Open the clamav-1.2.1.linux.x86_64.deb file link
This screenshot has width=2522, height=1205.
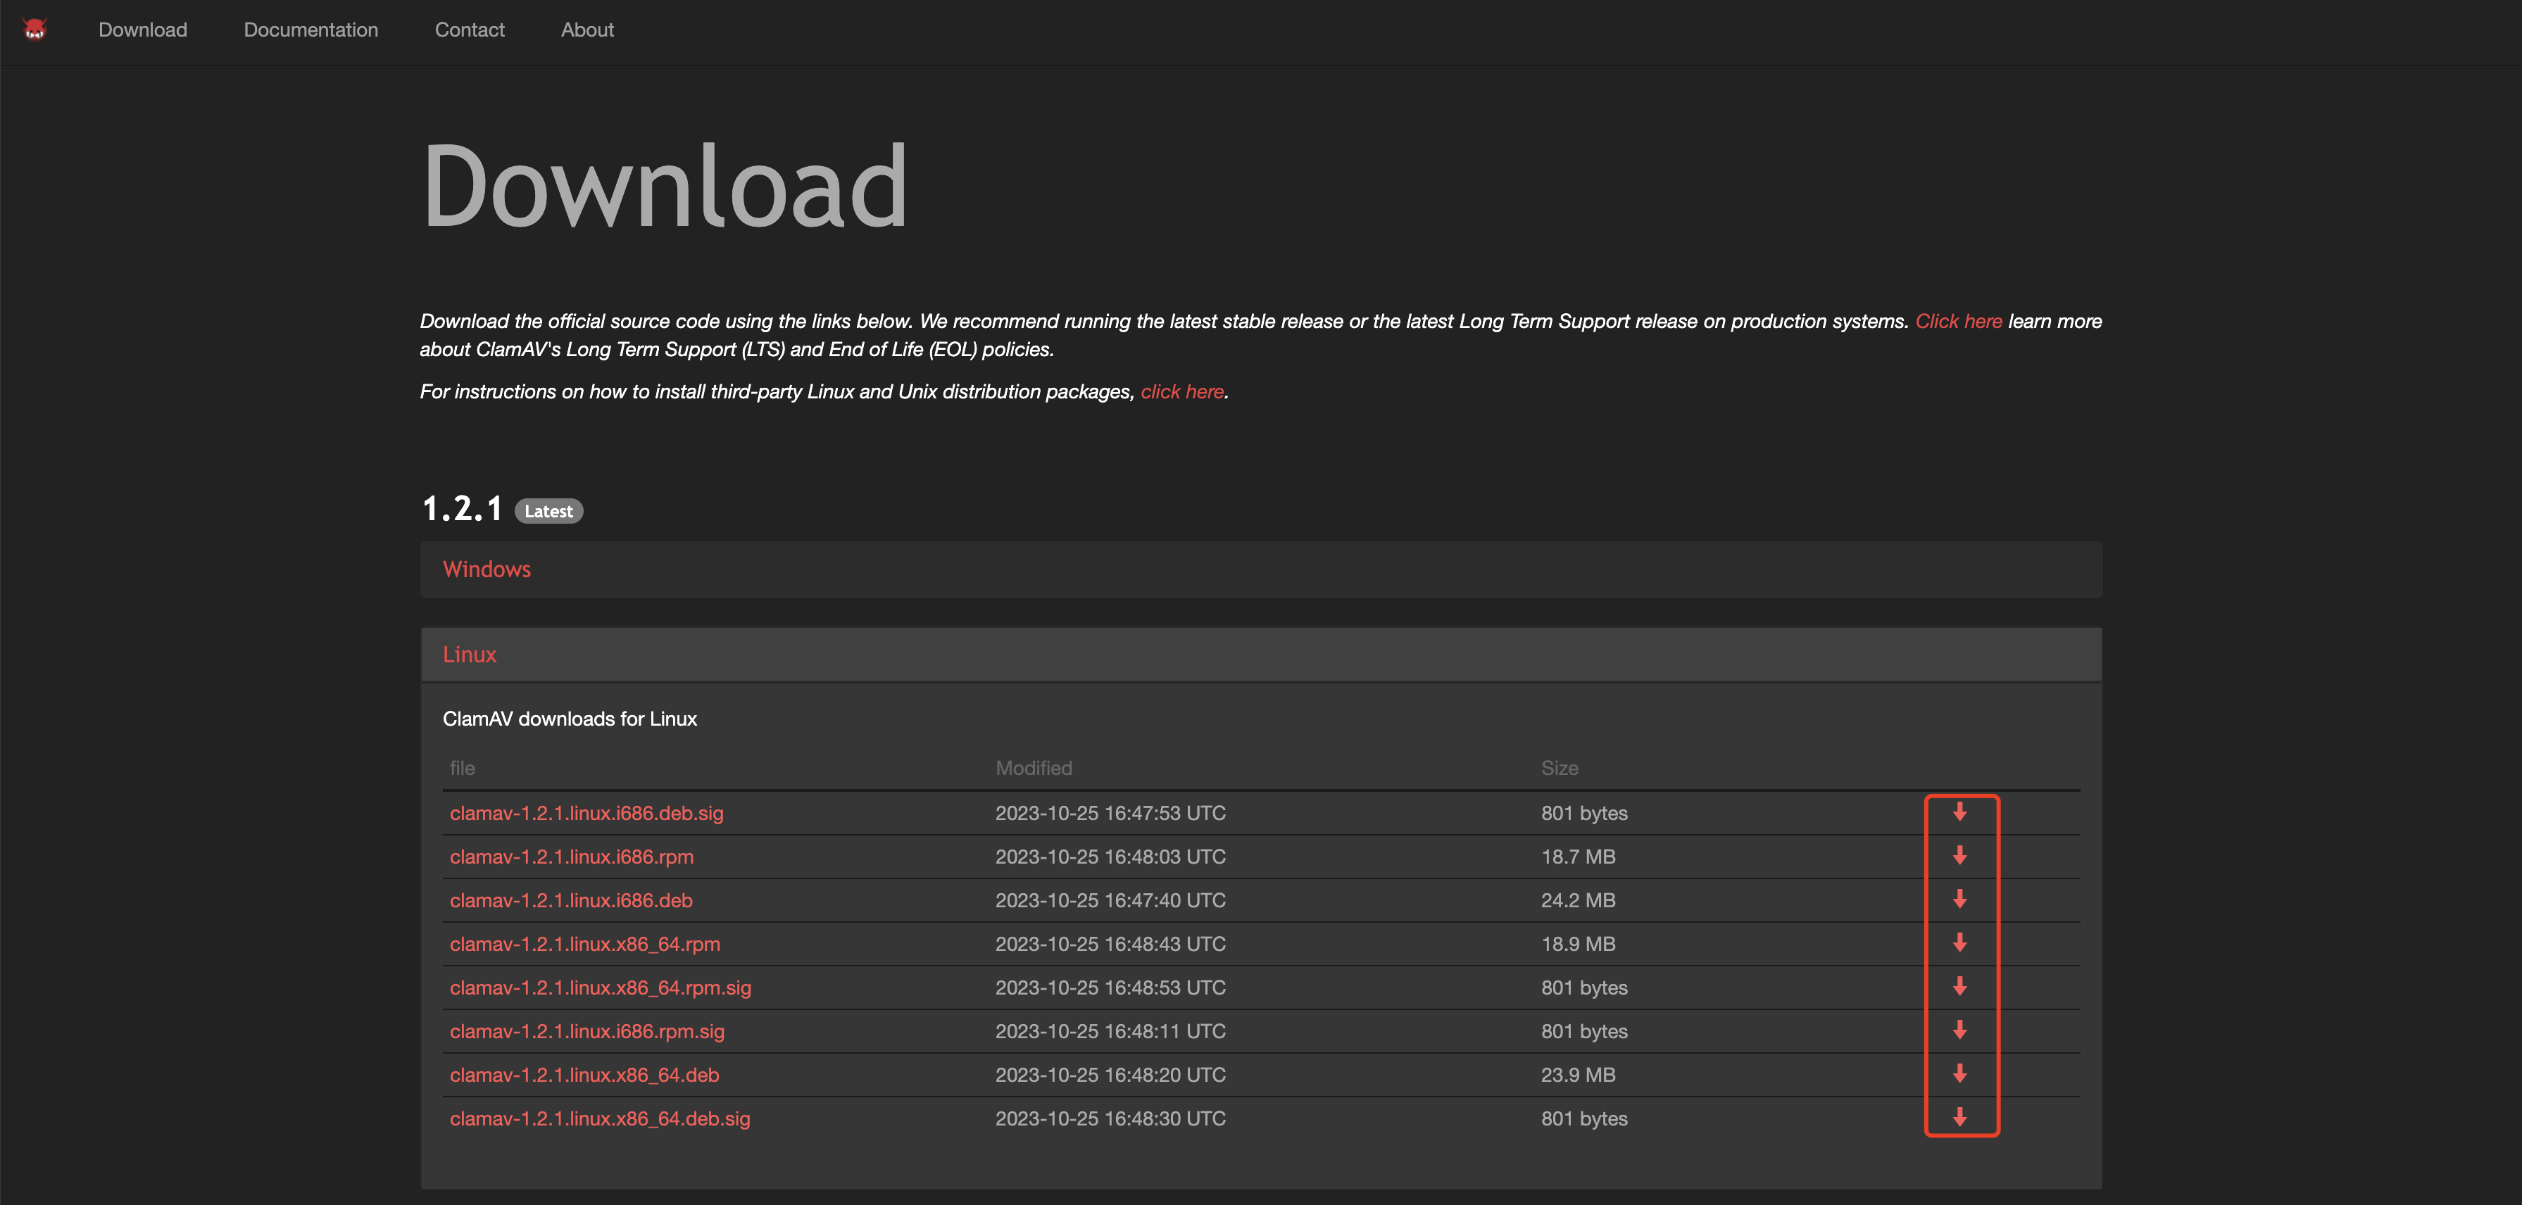(x=584, y=1075)
